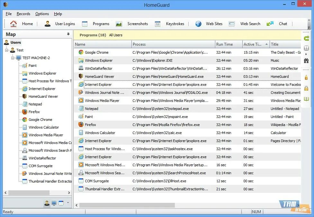Select Thumbnail Handler Extraction tree item
Viewport: 314px width, 217px height.
tap(47, 181)
